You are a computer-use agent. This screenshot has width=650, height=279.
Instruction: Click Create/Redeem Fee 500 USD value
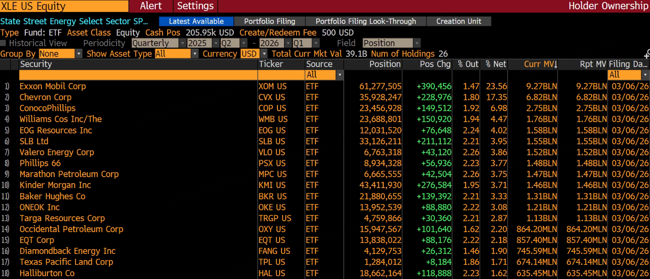338,33
